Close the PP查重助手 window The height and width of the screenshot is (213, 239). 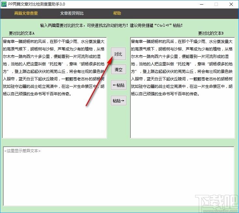click(x=231, y=4)
